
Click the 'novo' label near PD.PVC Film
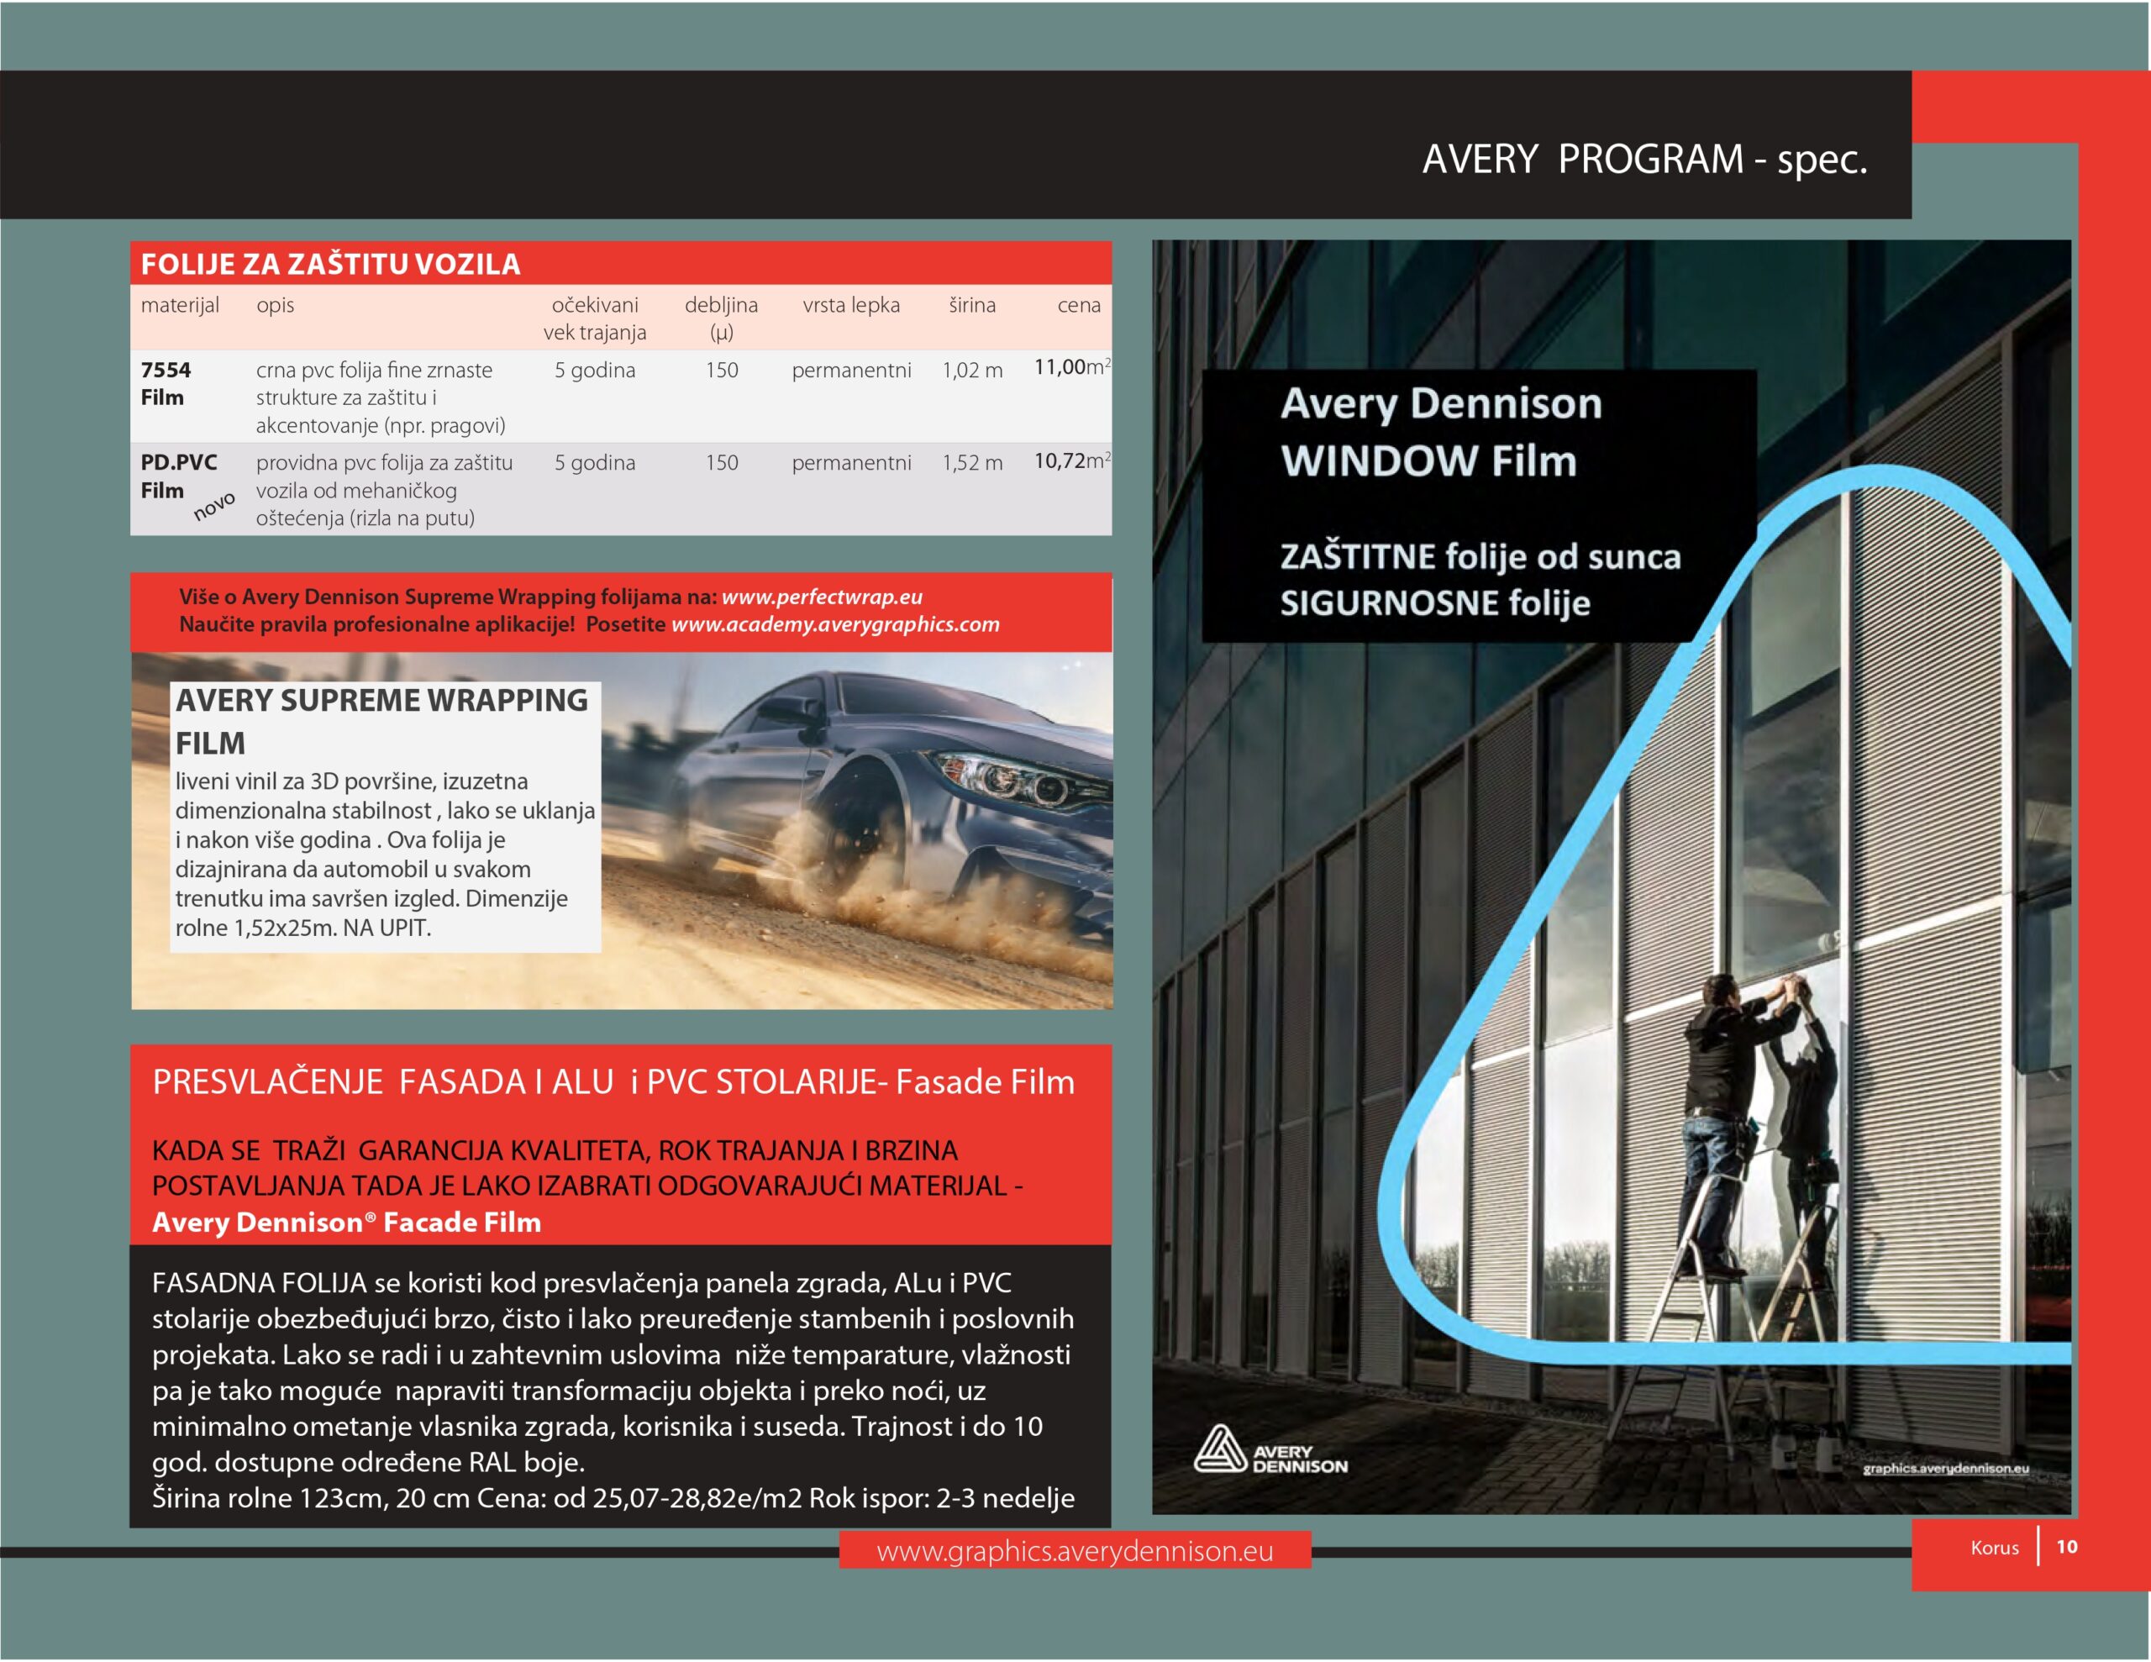[213, 507]
